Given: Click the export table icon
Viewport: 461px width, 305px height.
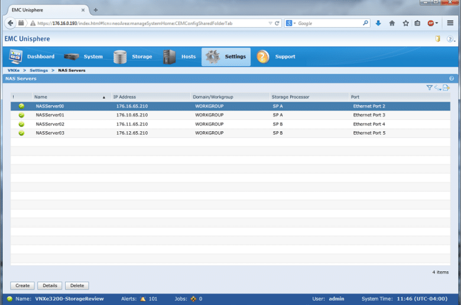Looking at the screenshot, I should [446, 87].
